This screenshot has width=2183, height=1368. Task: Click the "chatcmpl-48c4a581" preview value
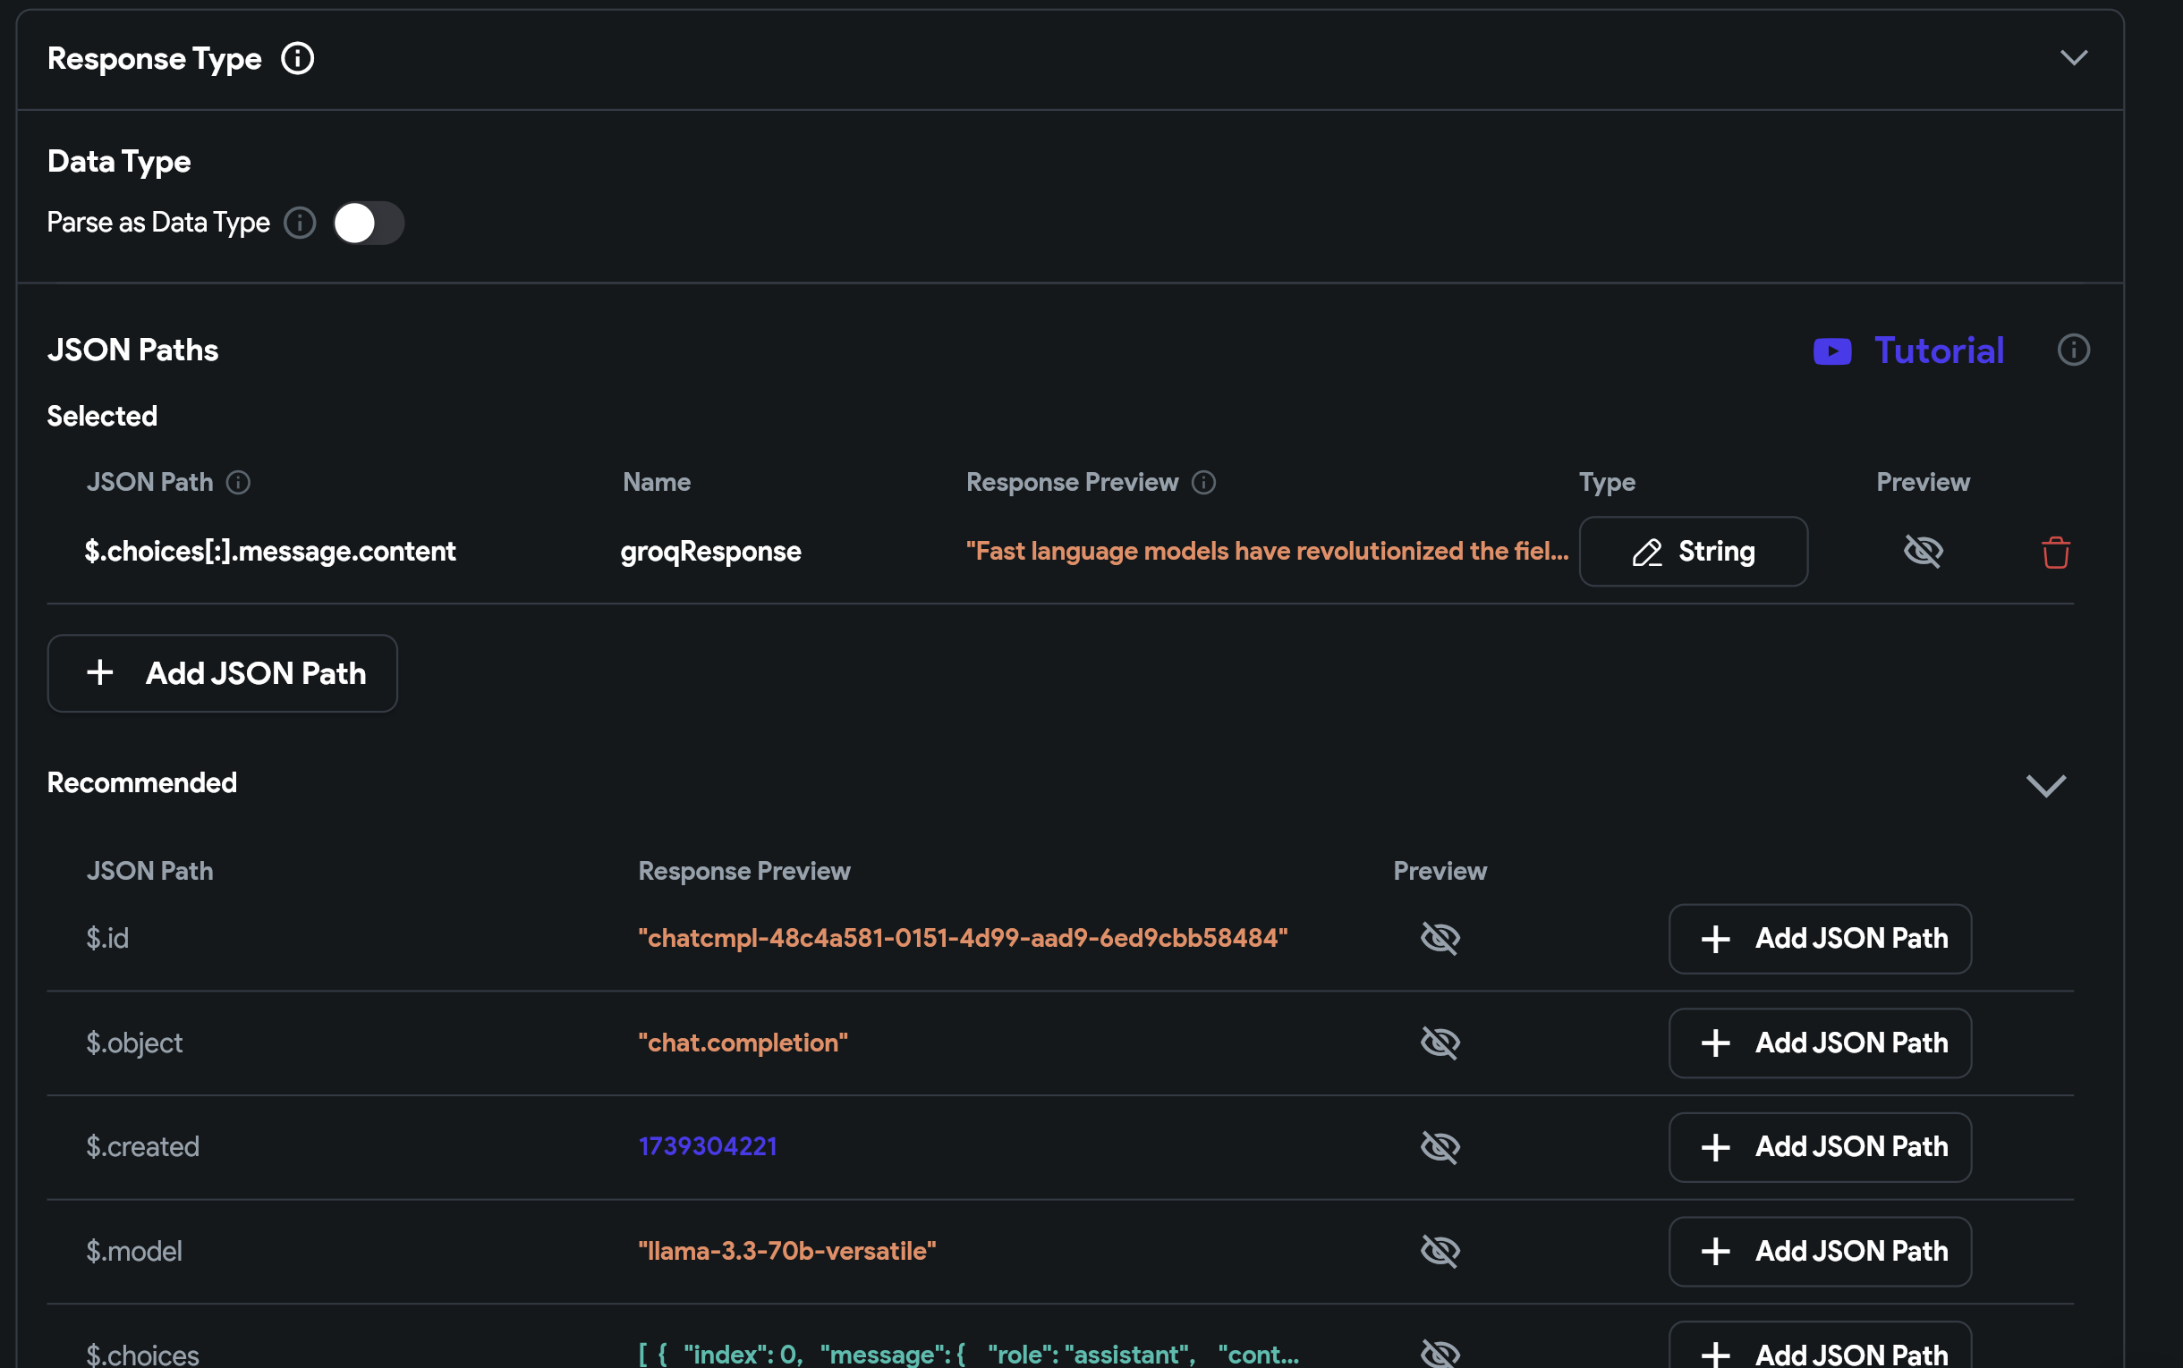pyautogui.click(x=962, y=938)
